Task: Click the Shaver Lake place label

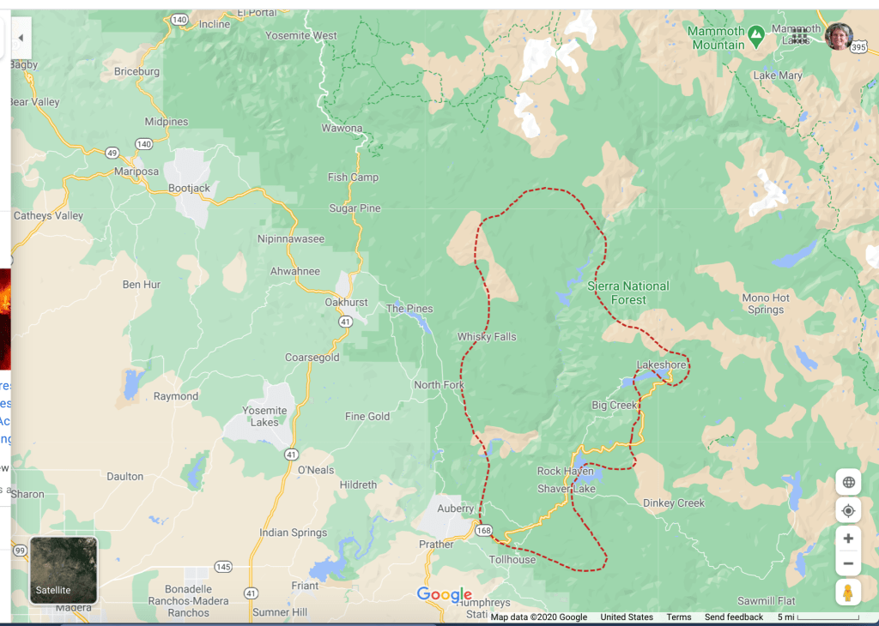Action: click(567, 489)
